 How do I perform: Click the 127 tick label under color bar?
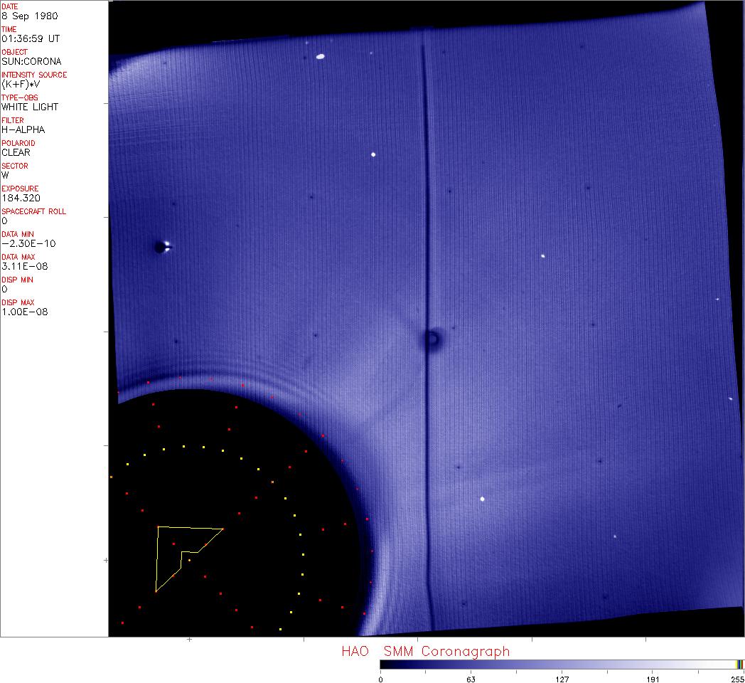pyautogui.click(x=562, y=679)
